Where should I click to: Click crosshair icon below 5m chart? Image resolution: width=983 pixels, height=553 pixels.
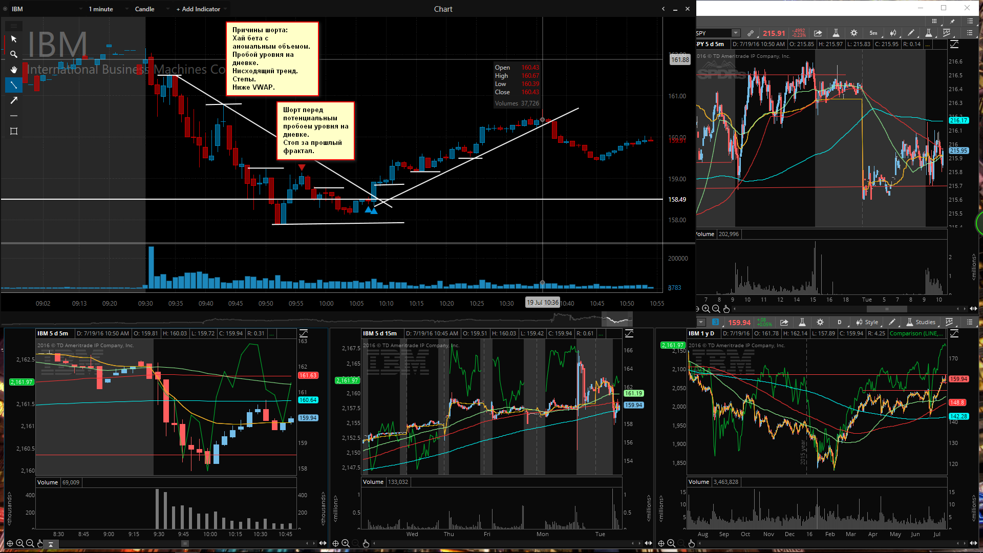click(x=10, y=543)
